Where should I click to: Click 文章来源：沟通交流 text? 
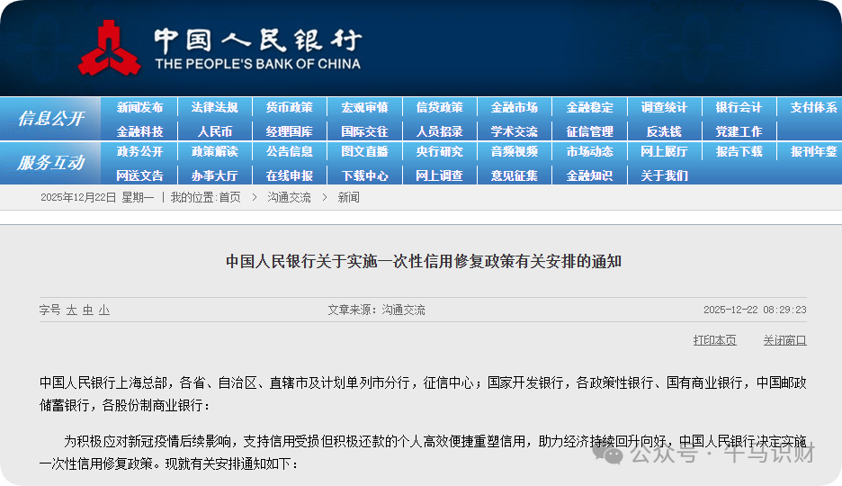(x=376, y=310)
